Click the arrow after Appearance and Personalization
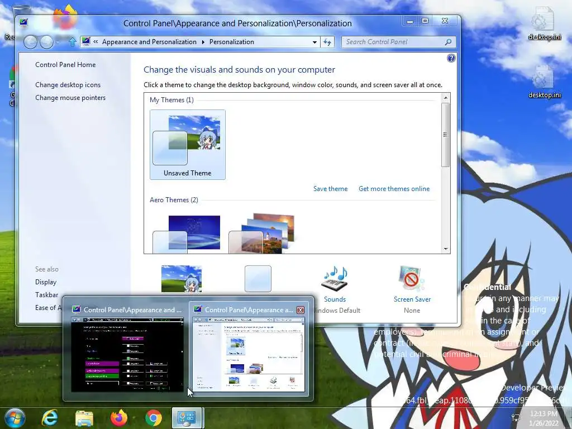This screenshot has width=572, height=429. 203,42
